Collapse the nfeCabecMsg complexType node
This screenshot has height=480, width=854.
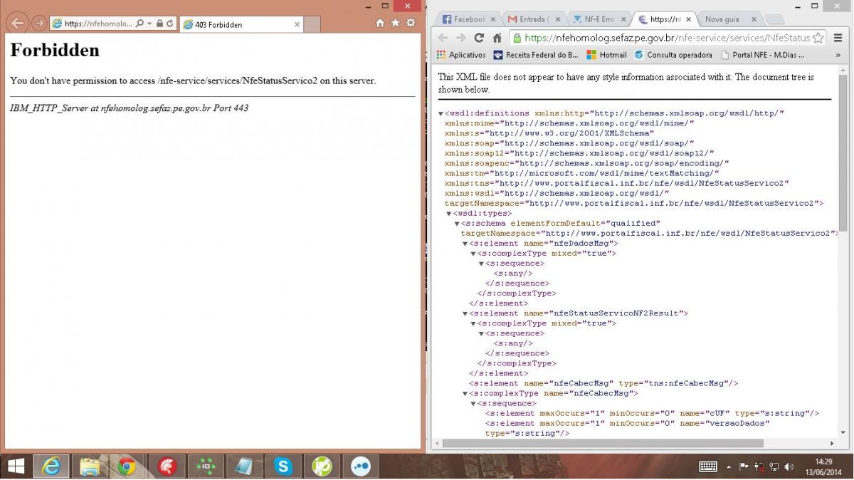pos(465,393)
